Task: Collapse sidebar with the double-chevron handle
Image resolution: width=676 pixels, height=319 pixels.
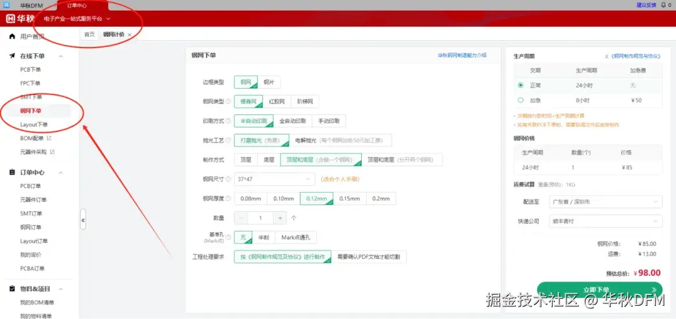Action: (x=83, y=220)
